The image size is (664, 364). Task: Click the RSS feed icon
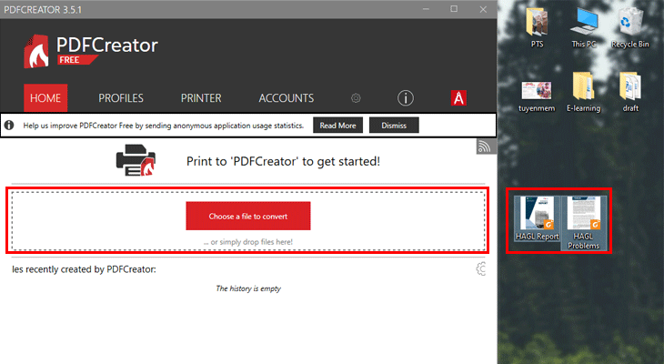click(485, 147)
